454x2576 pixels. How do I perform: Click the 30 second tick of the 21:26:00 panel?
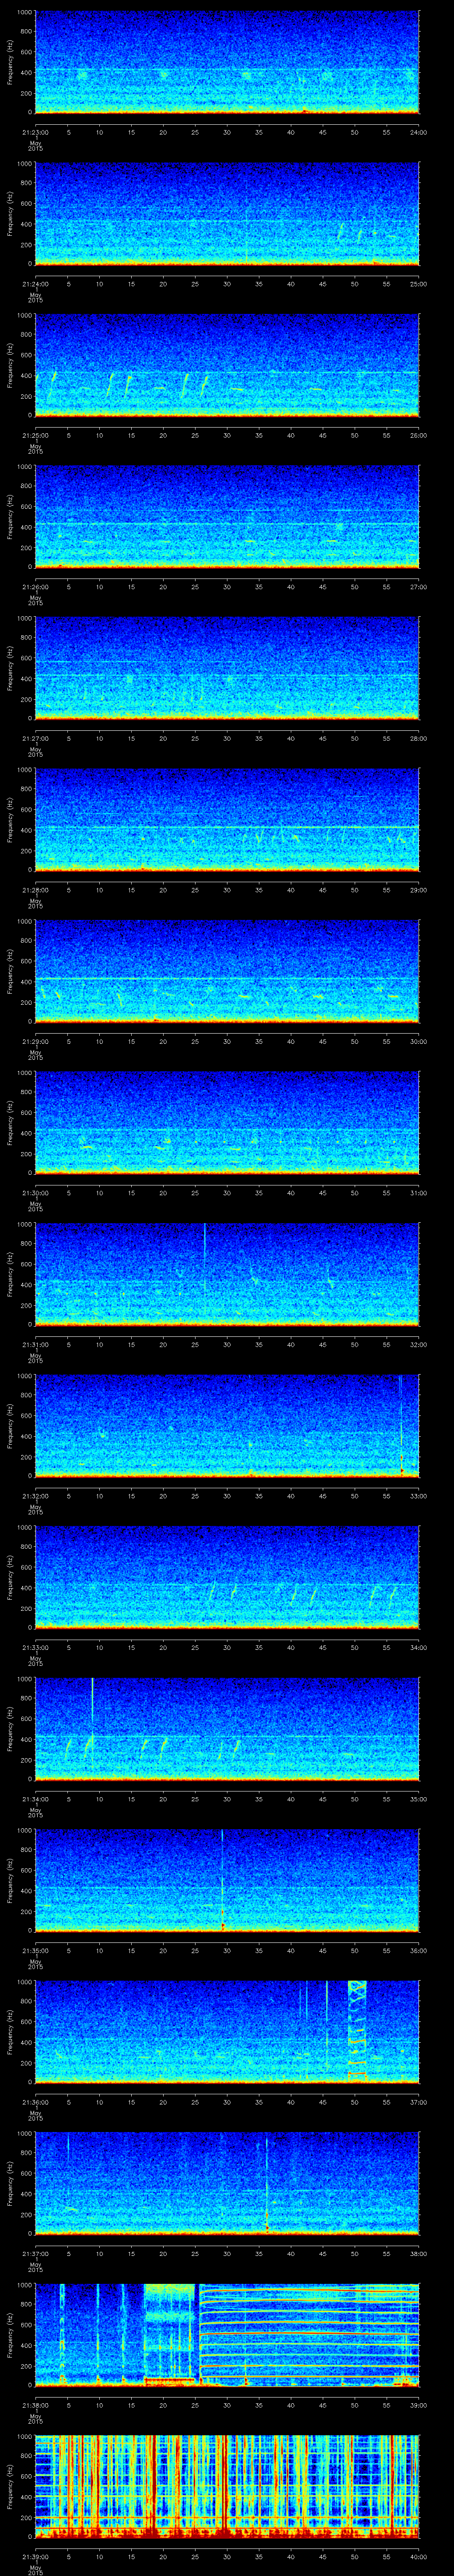pos(227,587)
